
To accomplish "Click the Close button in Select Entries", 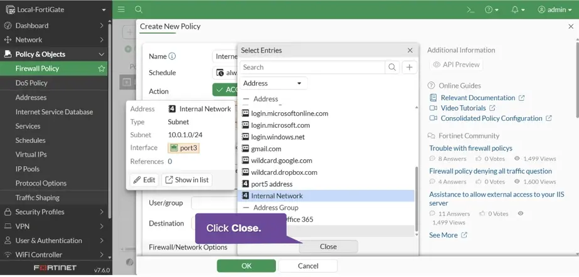I will (328, 247).
